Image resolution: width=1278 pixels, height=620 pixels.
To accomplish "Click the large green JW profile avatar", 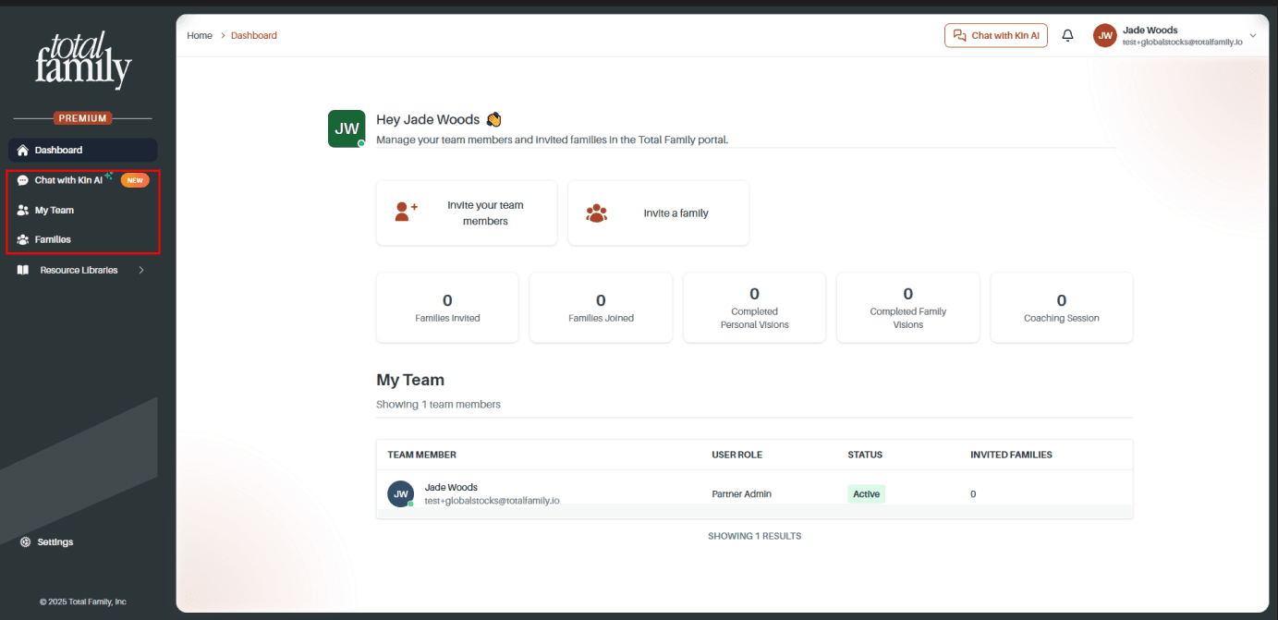I will pos(347,128).
